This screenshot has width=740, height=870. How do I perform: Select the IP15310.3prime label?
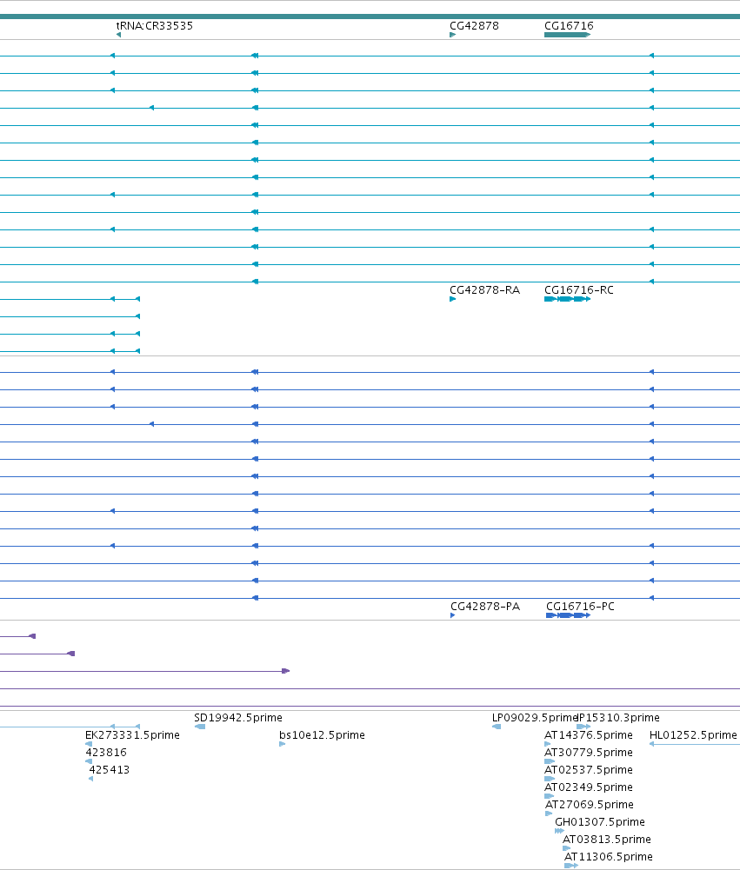[619, 718]
